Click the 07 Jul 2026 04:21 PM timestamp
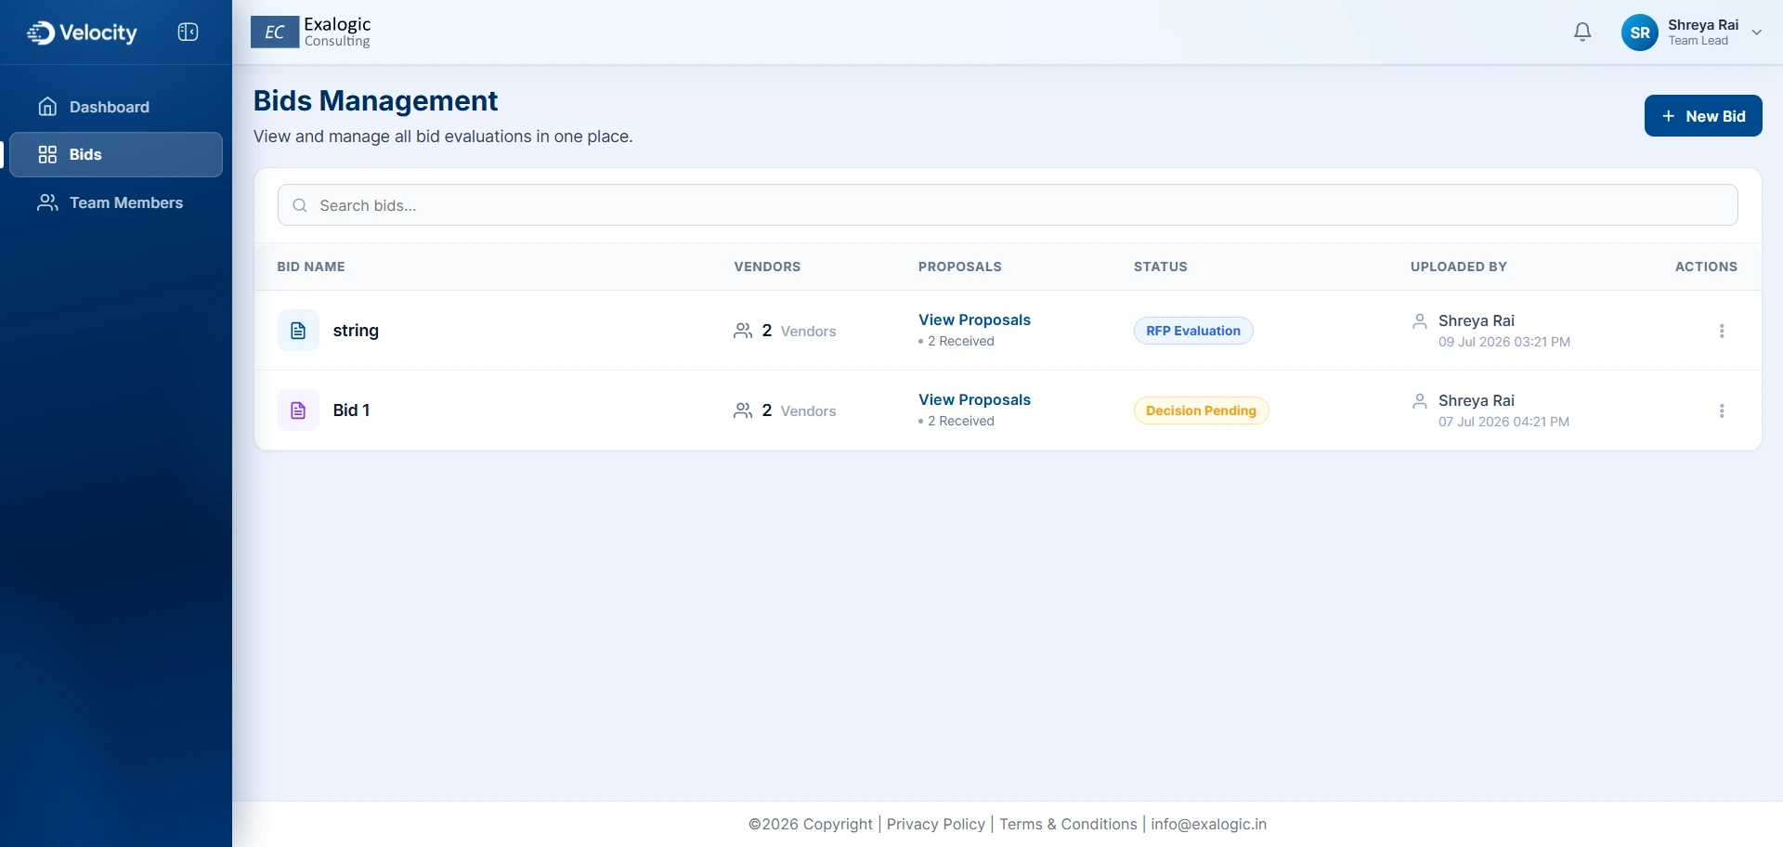 [1504, 422]
